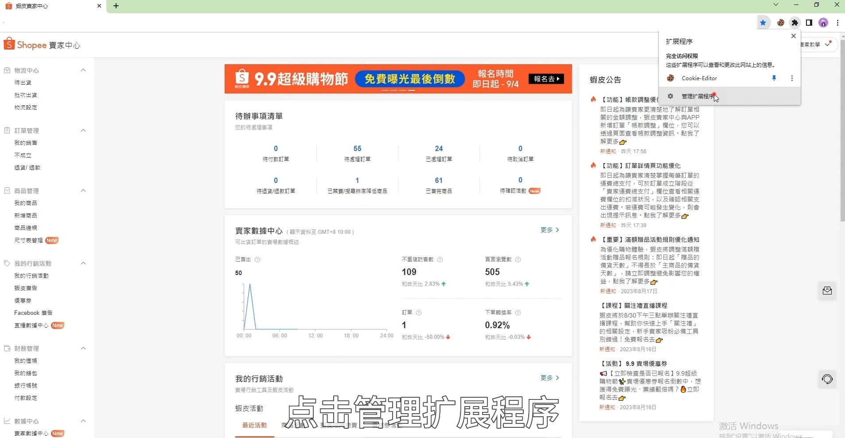Go to 我的錢包
This screenshot has height=438, width=845.
(26, 373)
